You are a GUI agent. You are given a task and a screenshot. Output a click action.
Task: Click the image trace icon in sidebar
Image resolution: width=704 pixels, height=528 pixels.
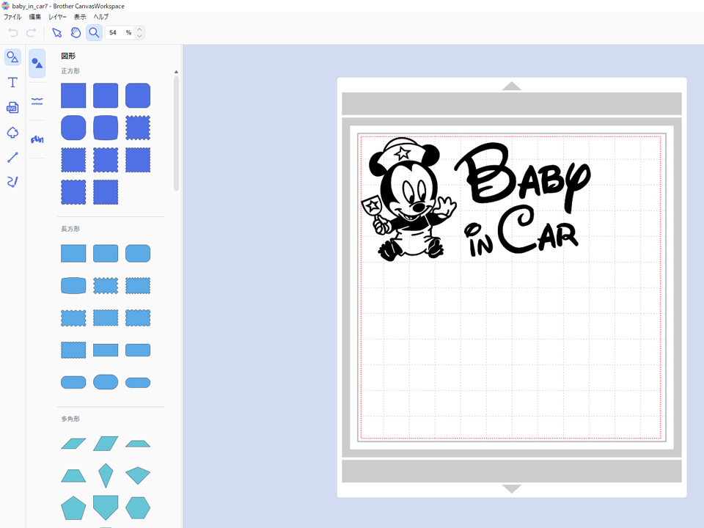[x=12, y=133]
